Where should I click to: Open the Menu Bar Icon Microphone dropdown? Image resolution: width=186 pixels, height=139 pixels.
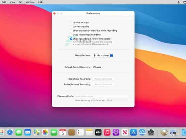pos(103,55)
